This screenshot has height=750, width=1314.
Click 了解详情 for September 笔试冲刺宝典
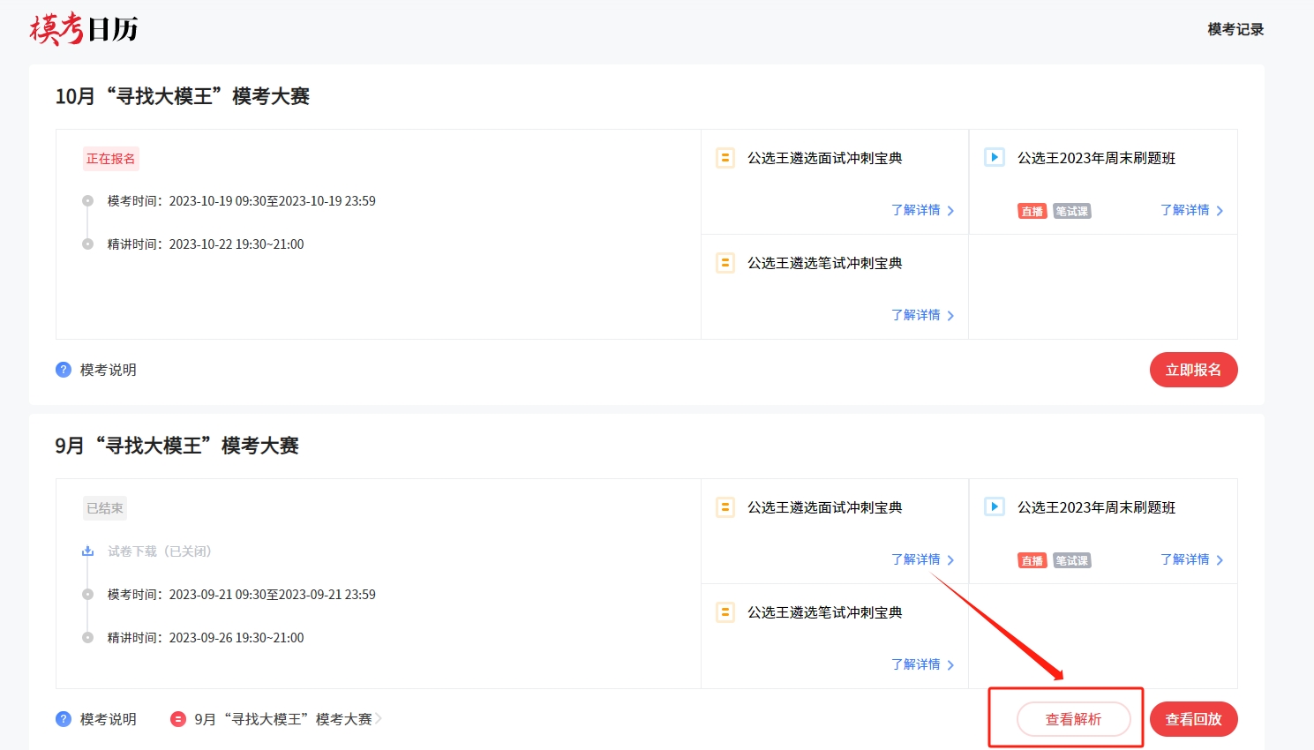pos(921,664)
